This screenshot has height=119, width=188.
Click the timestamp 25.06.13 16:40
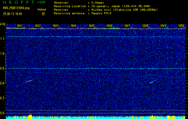coord(13,14)
